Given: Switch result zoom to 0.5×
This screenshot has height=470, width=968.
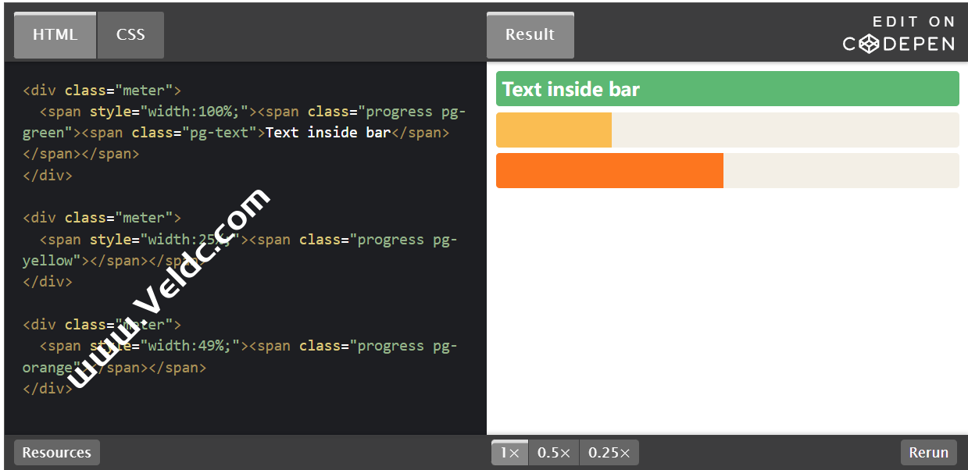Looking at the screenshot, I should coord(554,452).
